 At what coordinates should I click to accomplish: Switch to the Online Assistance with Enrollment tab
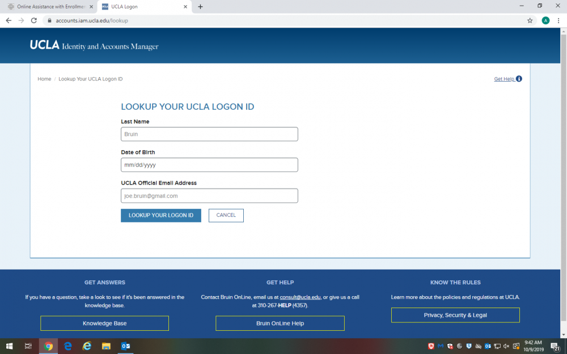pos(49,6)
